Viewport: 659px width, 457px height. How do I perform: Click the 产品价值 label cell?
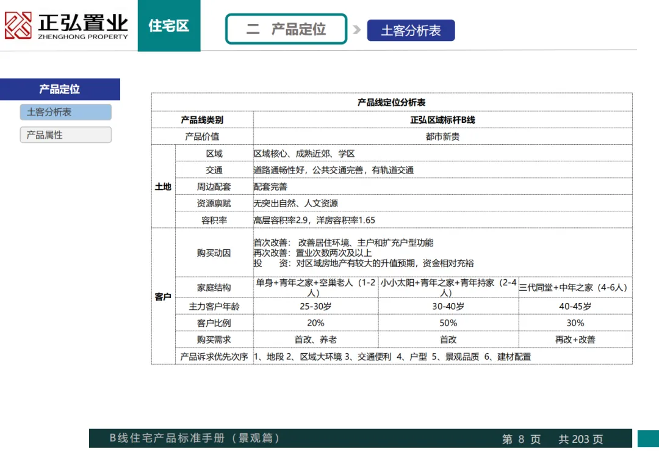click(x=202, y=136)
